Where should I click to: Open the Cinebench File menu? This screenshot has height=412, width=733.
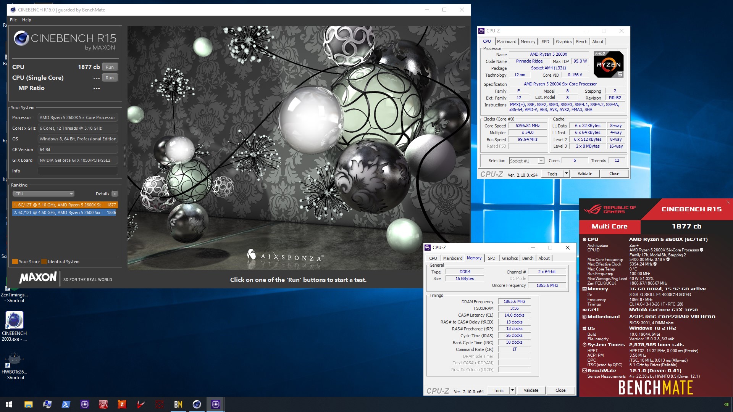point(13,20)
